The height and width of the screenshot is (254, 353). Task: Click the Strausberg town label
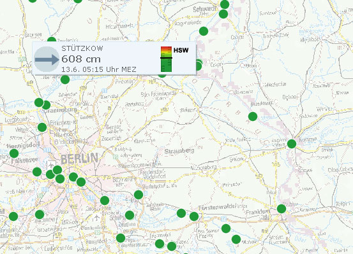179,151
